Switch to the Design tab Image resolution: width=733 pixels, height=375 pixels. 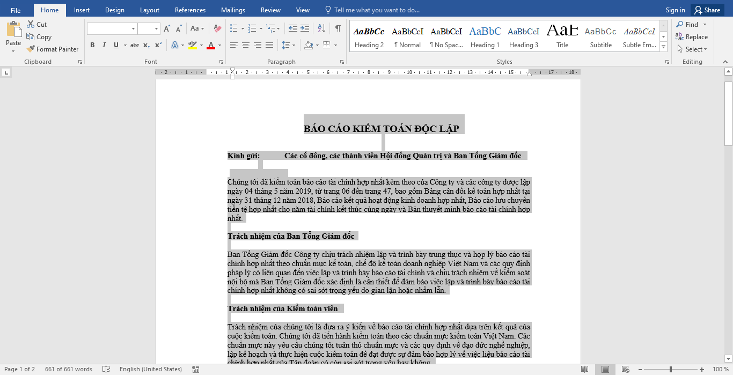[115, 10]
